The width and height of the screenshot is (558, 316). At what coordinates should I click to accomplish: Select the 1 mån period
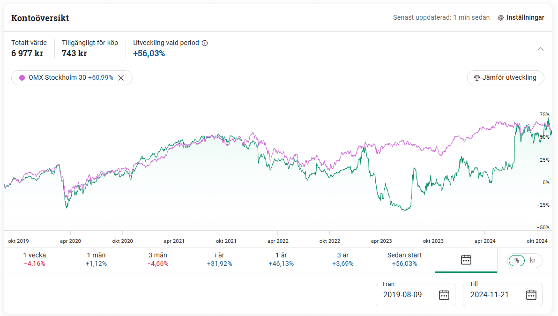click(x=96, y=259)
